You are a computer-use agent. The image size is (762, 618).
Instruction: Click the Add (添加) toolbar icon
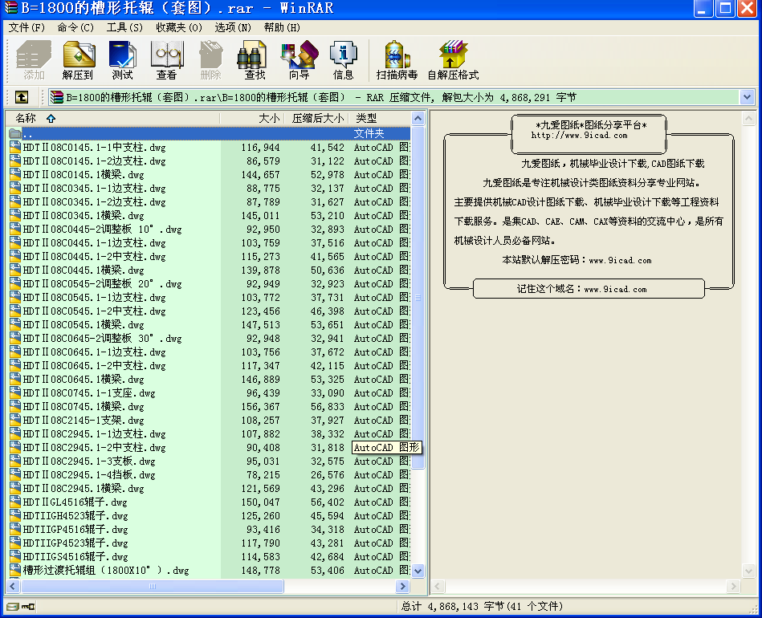(x=34, y=60)
